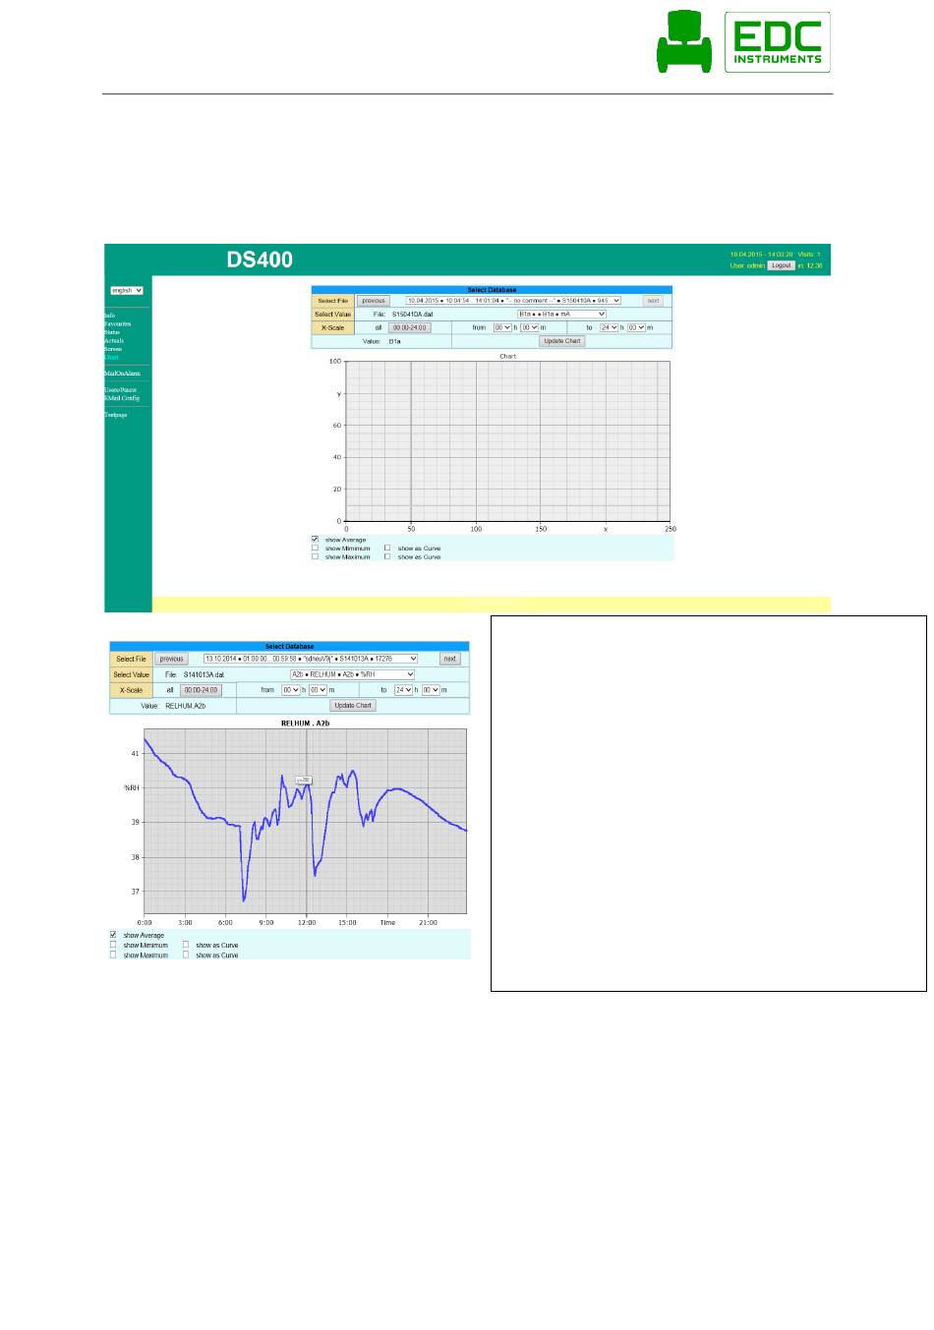Click previous beside the 10.04.2015 file

[x=373, y=301]
